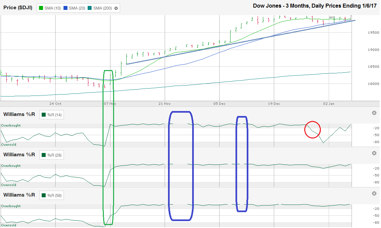The height and width of the screenshot is (228, 381).
Task: Close the Williams %R (14) indicator panel
Action: tap(374, 113)
